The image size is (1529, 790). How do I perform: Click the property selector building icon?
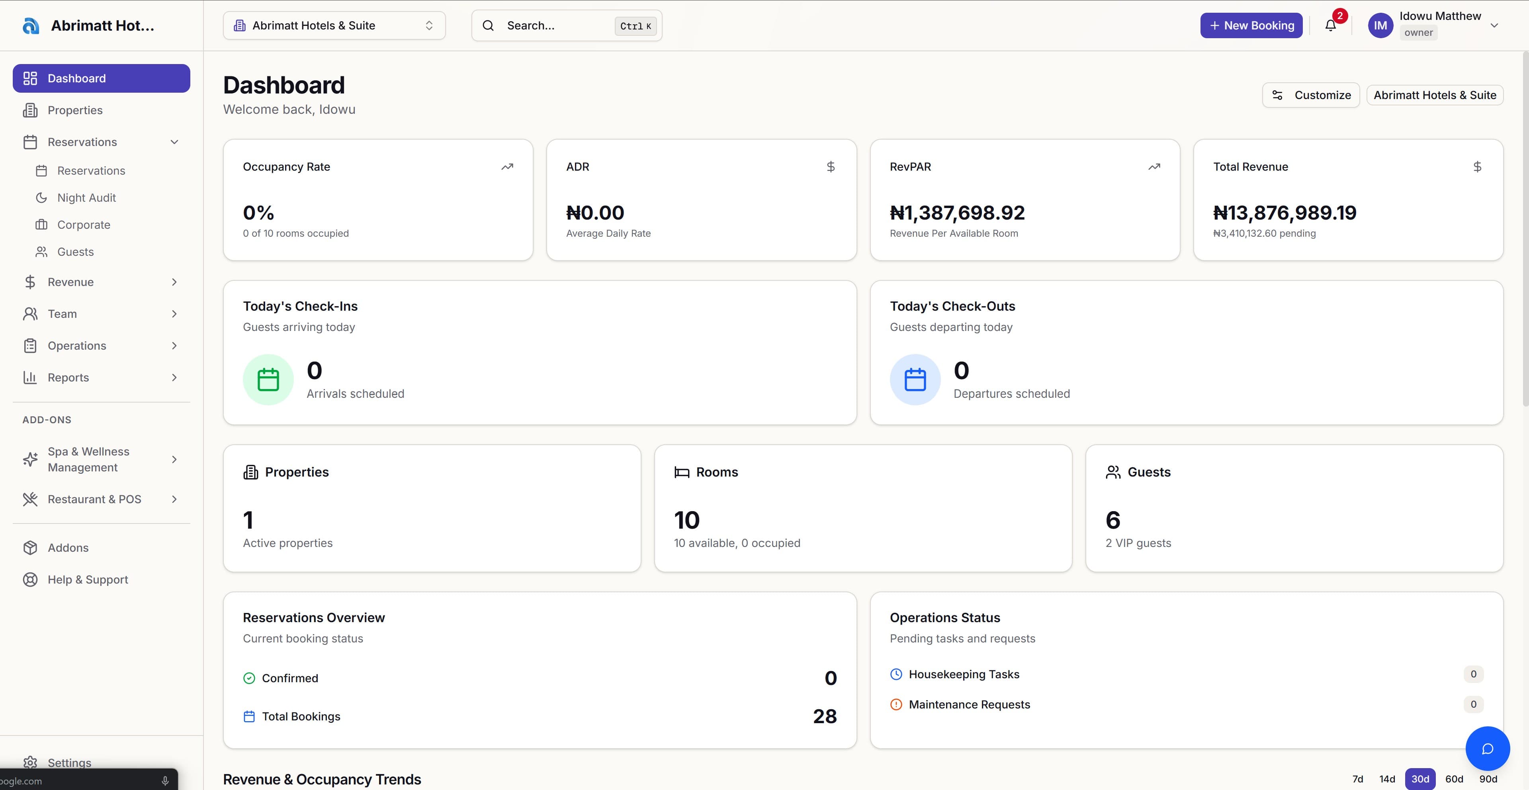click(240, 25)
